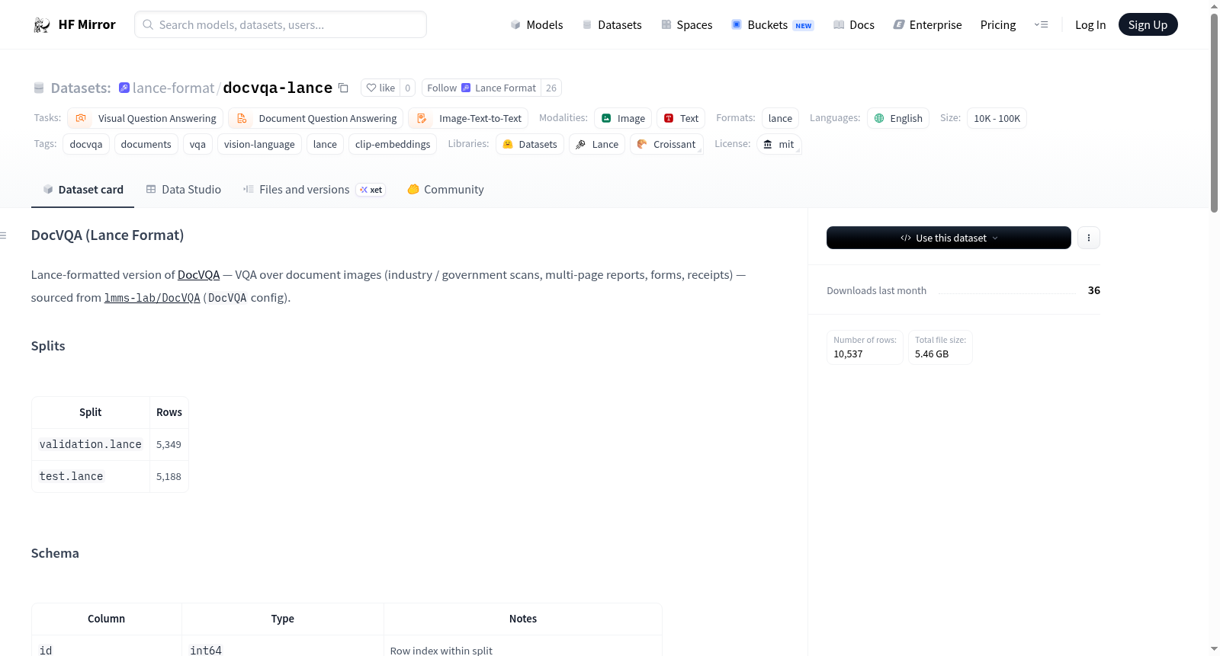Click the Text modality tag
Screen dimensions: 1220x656
[681, 118]
